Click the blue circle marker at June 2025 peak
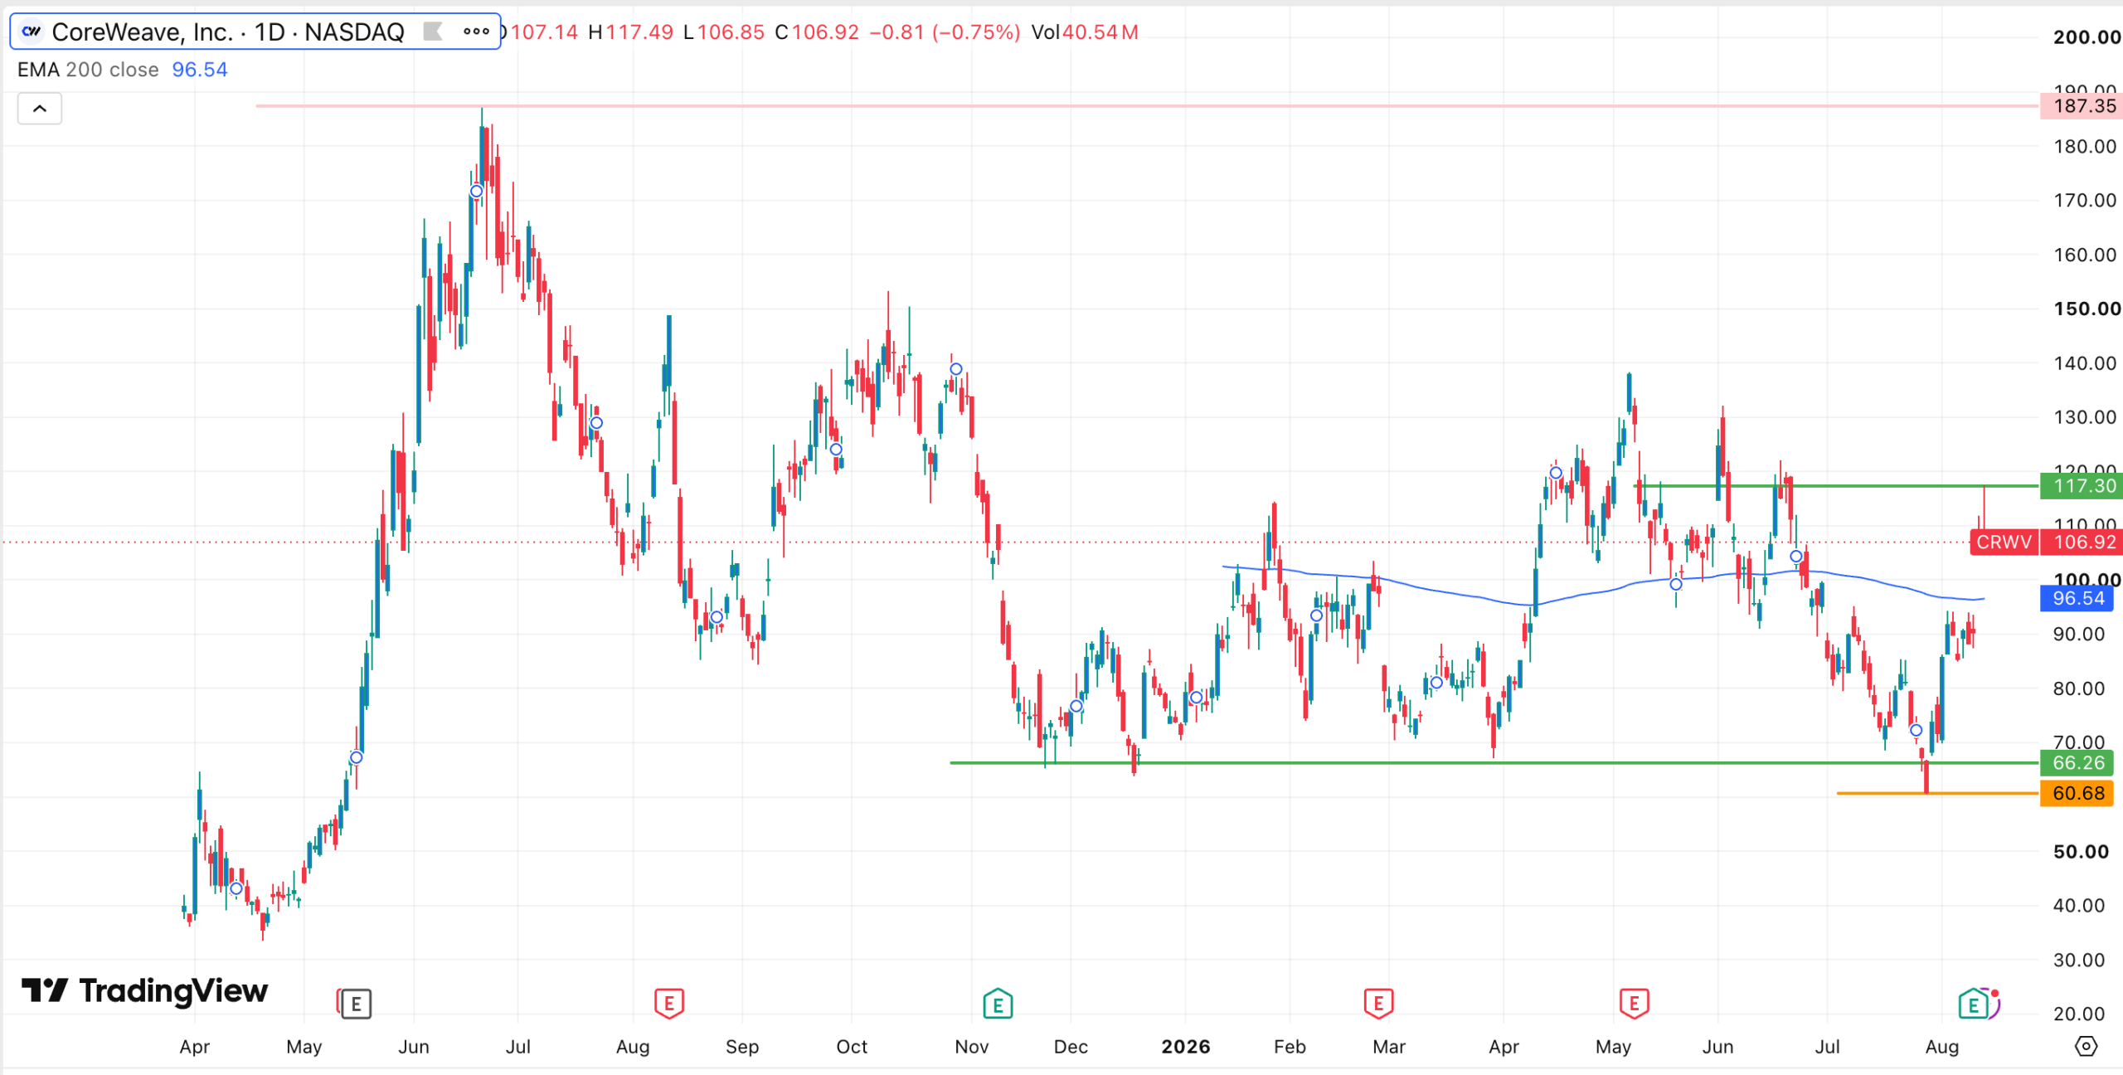 point(476,192)
